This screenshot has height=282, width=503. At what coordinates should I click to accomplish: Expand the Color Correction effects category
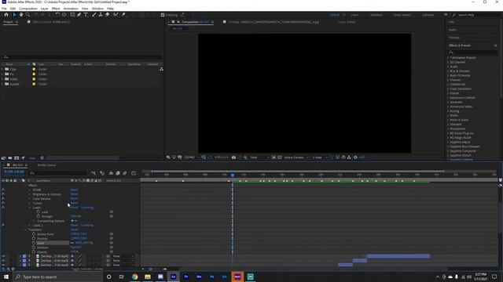pyautogui.click(x=449, y=89)
